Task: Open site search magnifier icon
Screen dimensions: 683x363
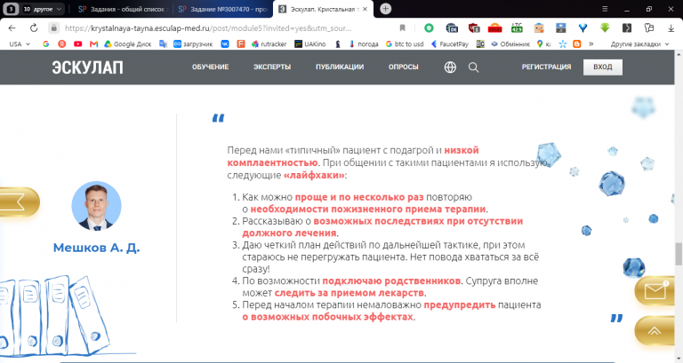Action: (x=473, y=67)
